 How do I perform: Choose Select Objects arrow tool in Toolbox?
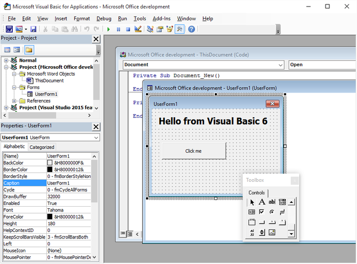[x=252, y=202]
